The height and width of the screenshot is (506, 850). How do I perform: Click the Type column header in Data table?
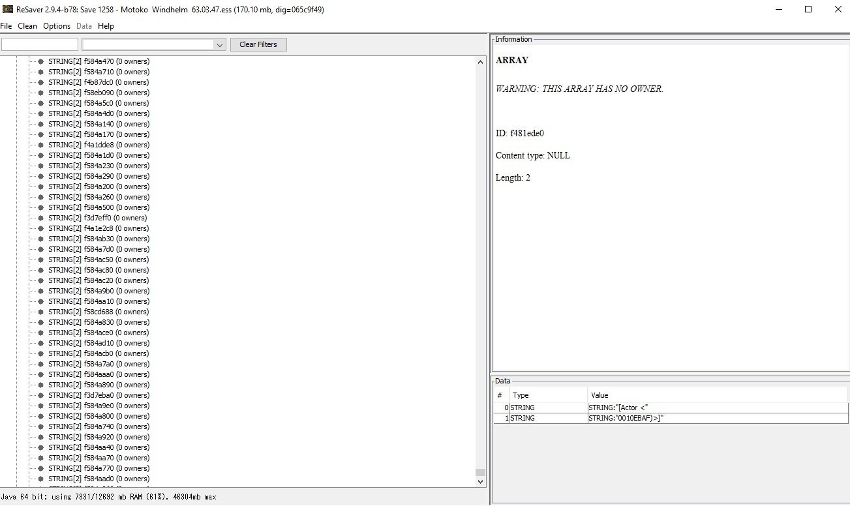[x=548, y=395]
